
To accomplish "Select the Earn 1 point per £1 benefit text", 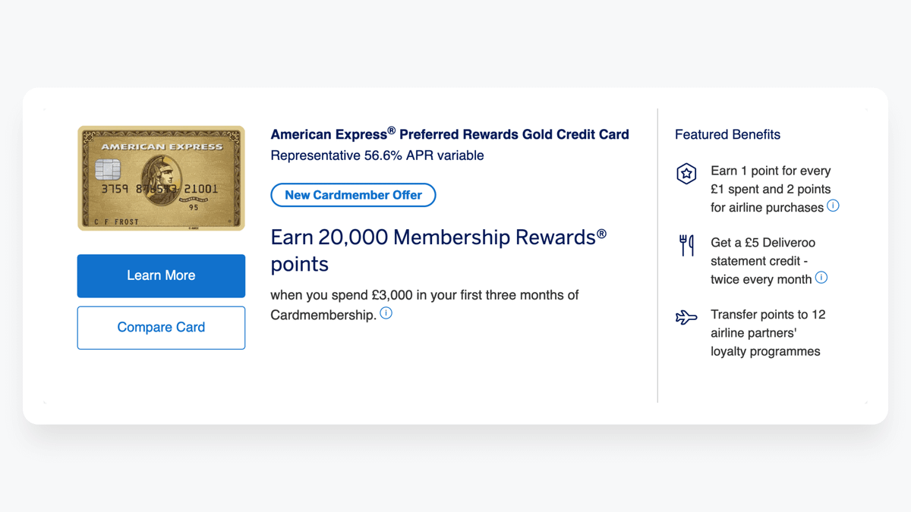I will tap(770, 189).
